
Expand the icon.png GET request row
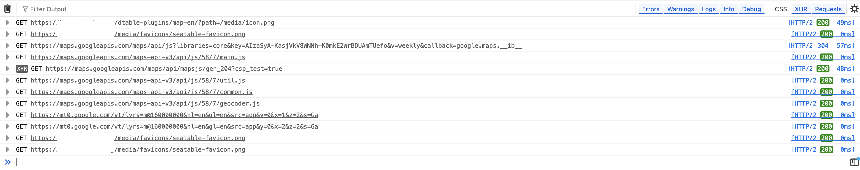7,23
